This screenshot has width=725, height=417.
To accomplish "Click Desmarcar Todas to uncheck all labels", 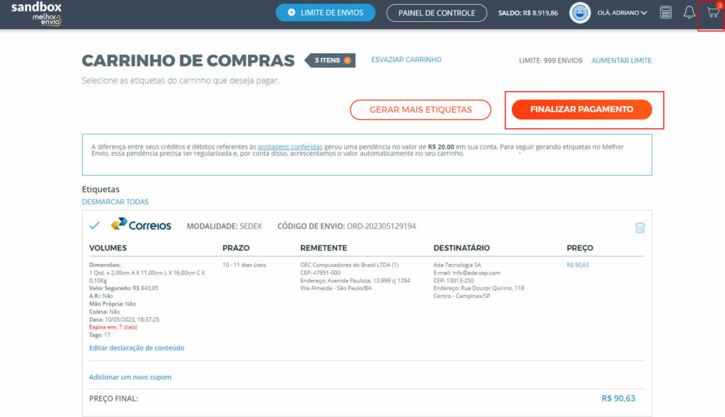I will (115, 202).
